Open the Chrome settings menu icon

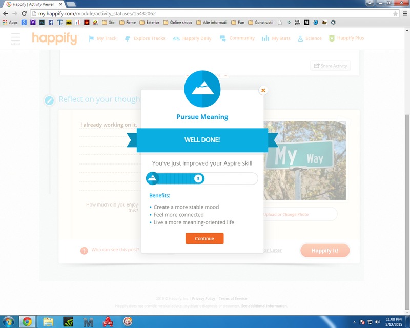pyautogui.click(x=405, y=14)
